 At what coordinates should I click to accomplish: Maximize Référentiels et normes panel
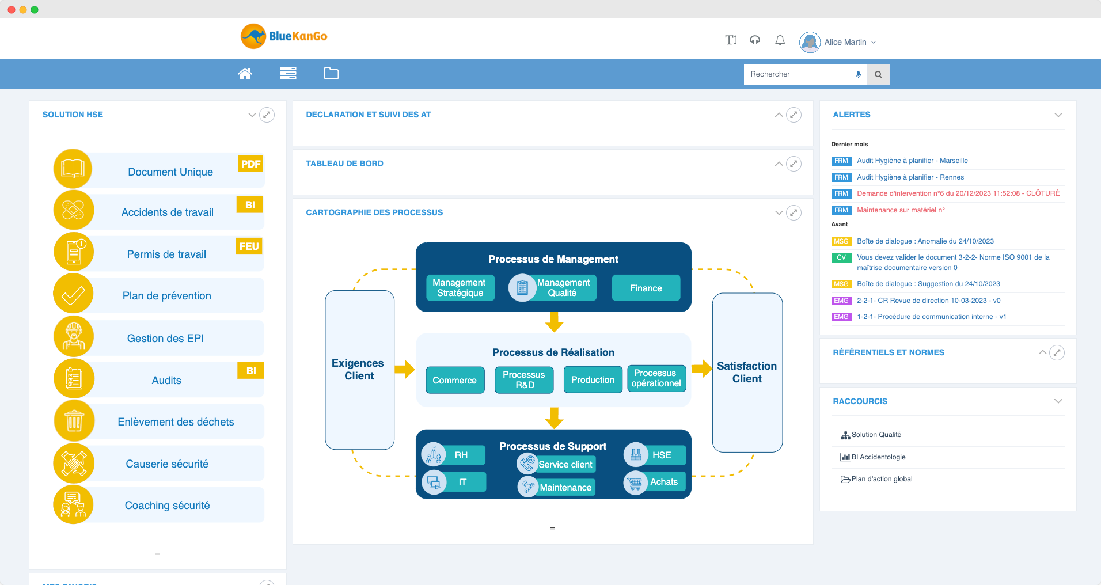pyautogui.click(x=1057, y=352)
